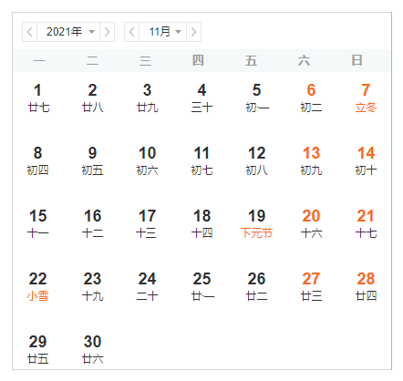
Task: Click the 五 Friday column header
Action: pos(251,60)
